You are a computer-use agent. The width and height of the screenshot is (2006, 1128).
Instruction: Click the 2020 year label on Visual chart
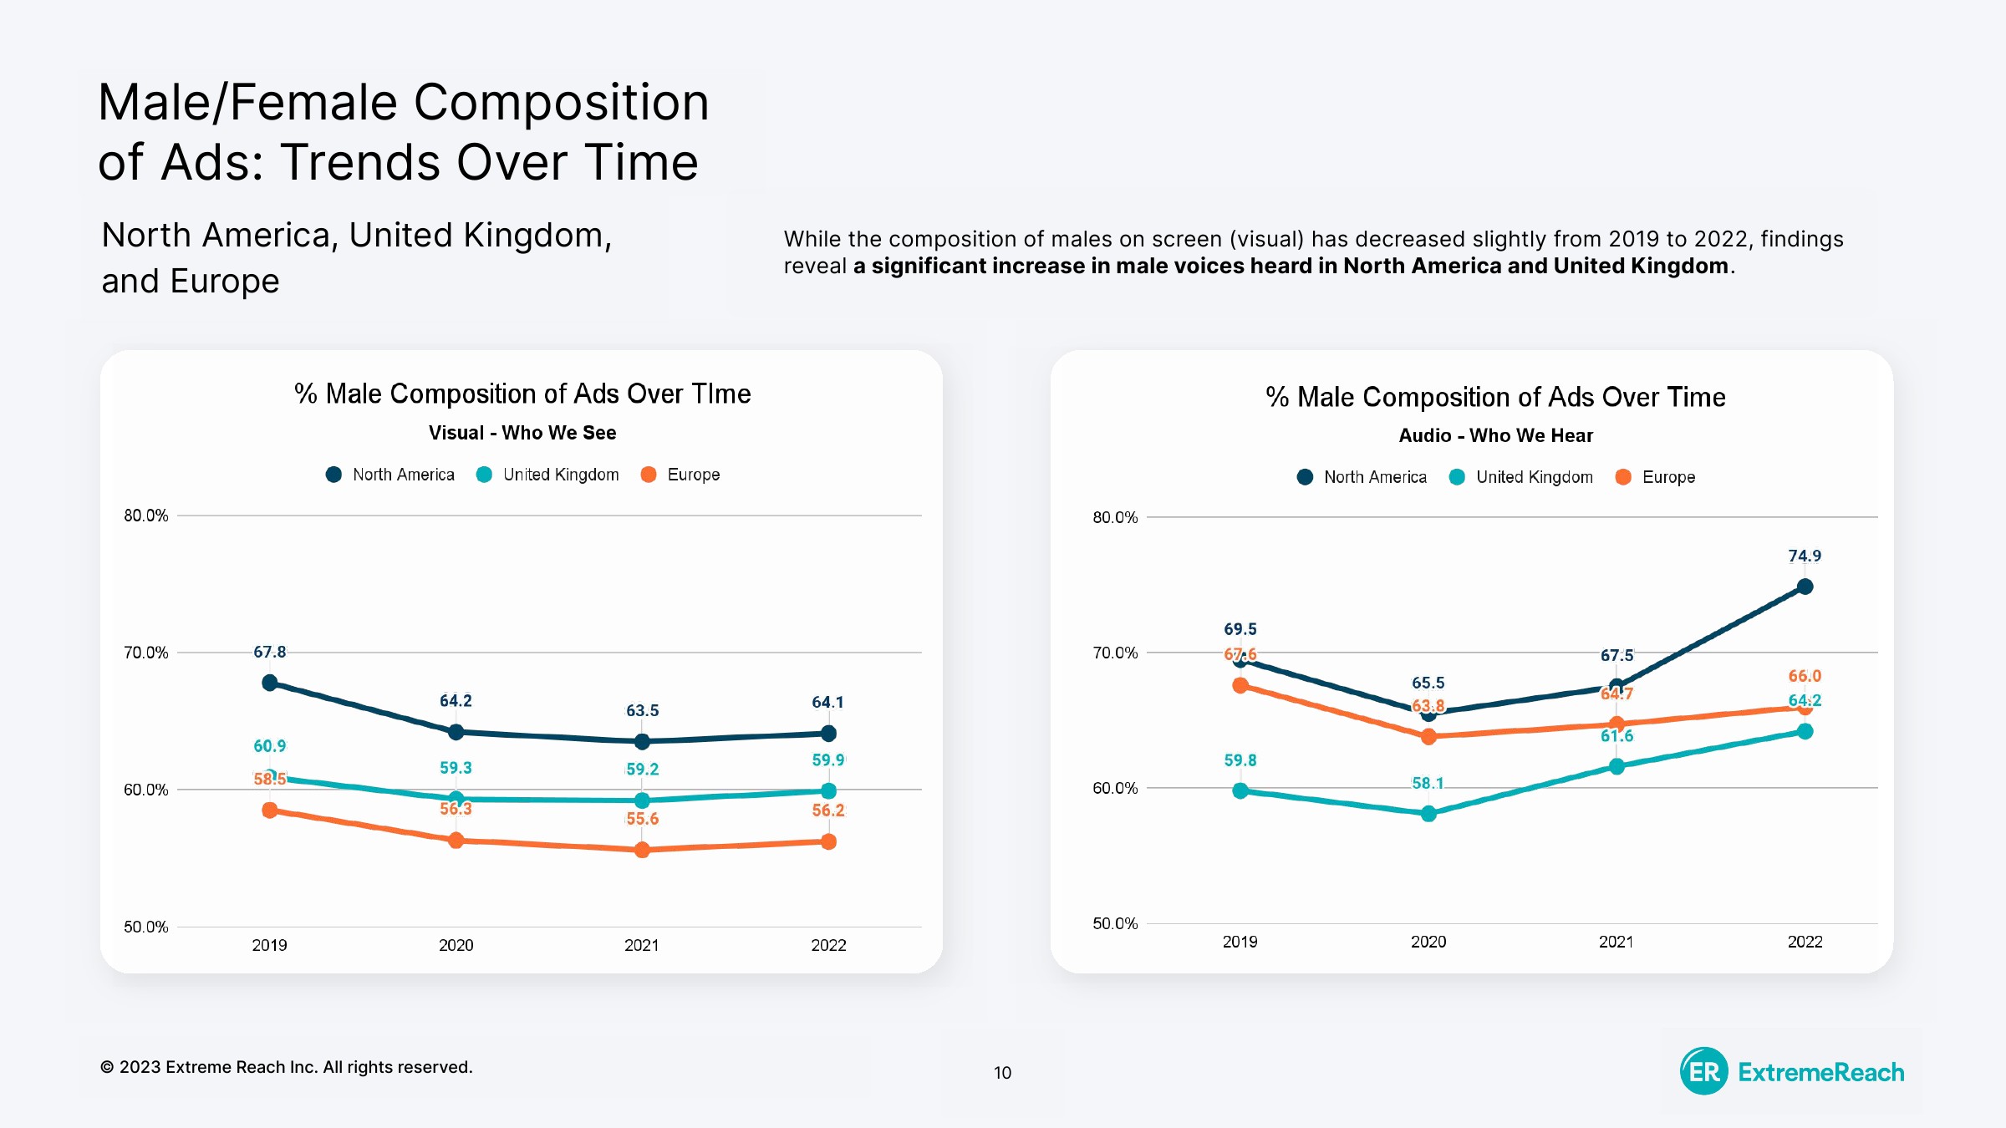pos(456,945)
